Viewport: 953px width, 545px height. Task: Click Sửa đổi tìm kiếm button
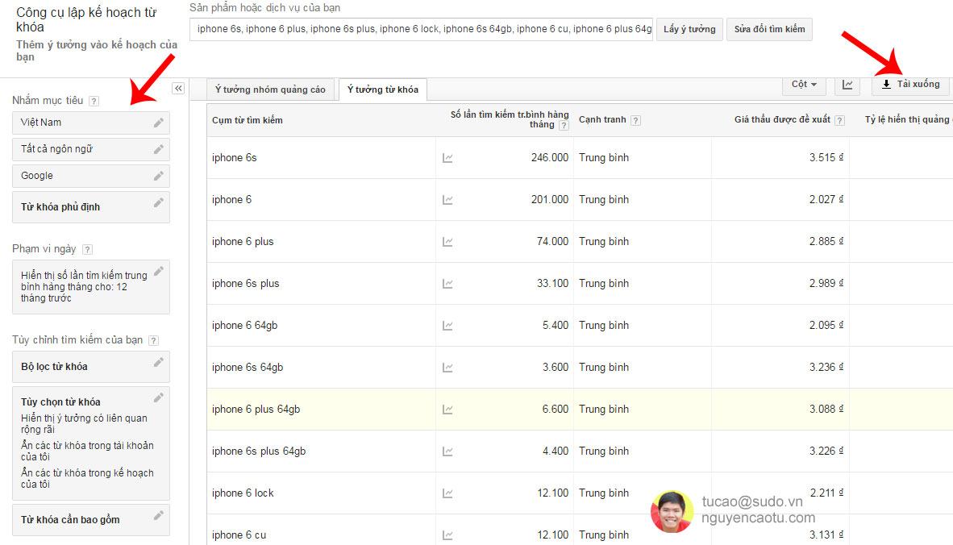(769, 30)
